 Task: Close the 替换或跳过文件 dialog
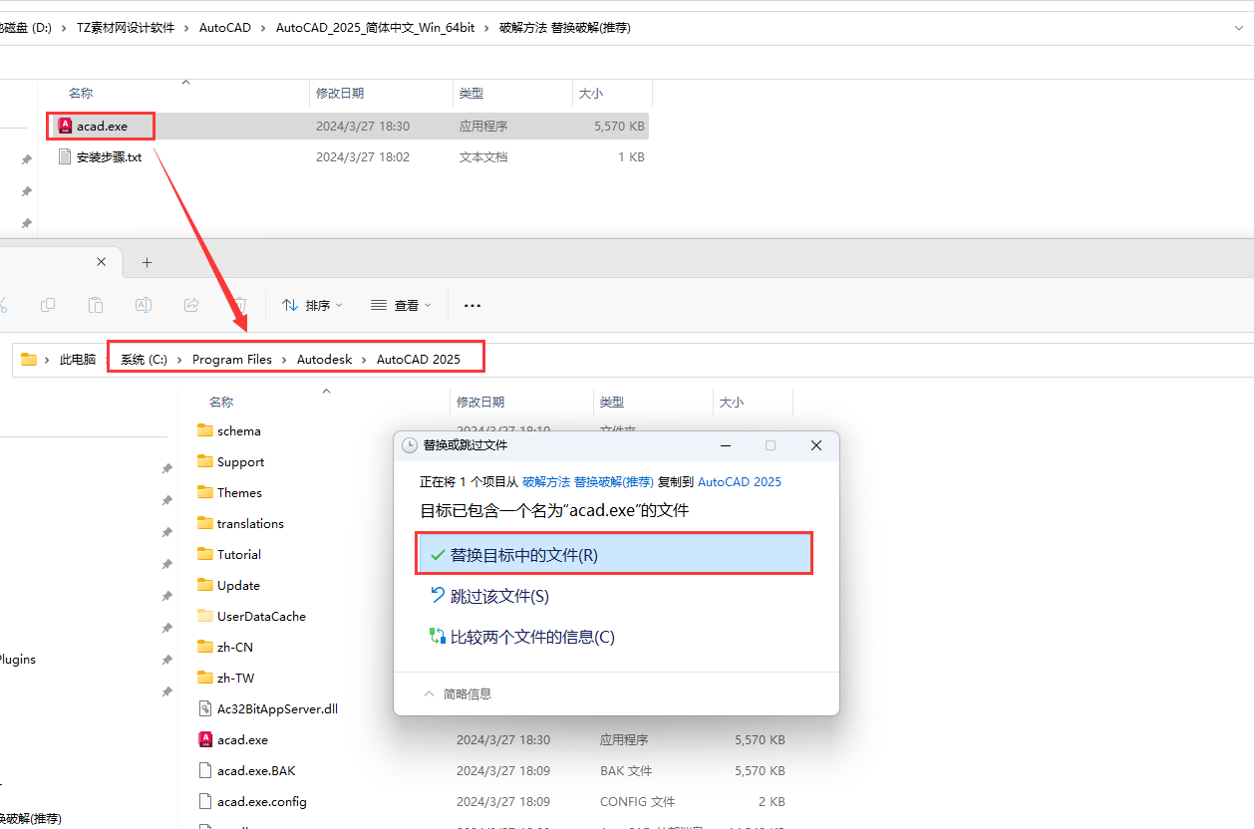point(815,445)
